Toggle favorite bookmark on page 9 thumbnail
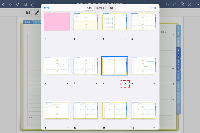Image resolution: width=200 pixels, height=133 pixels. point(67,103)
